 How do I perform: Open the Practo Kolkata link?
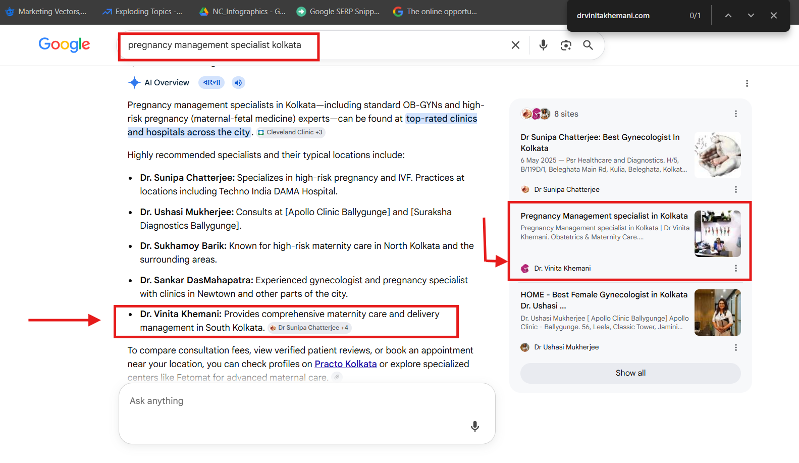[x=346, y=364]
